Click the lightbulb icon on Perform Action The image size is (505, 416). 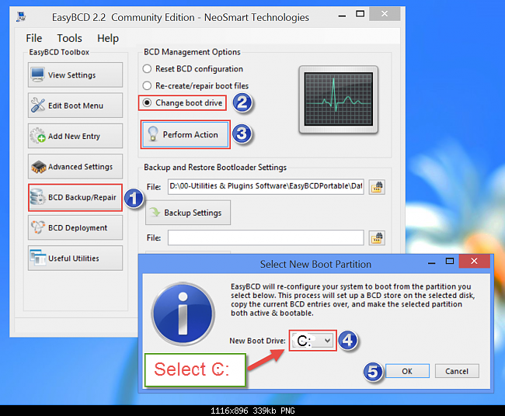tap(153, 133)
